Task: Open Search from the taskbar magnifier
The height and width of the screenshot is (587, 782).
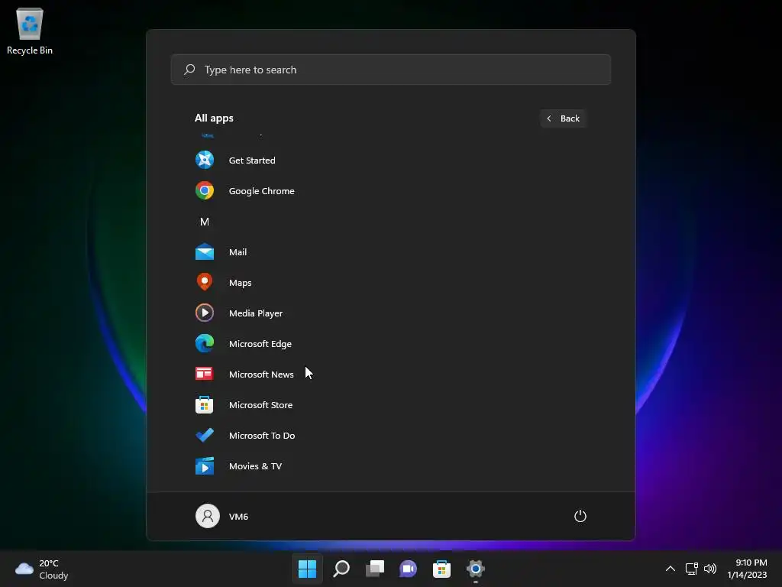Action: pyautogui.click(x=341, y=569)
